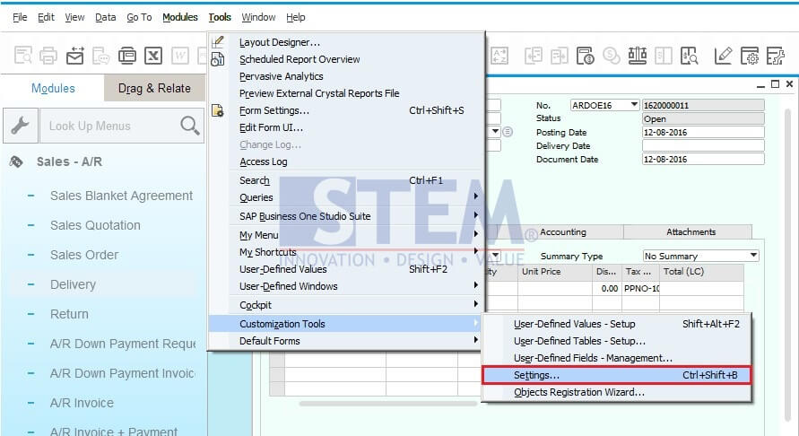Switch to the Modules tab

pos(53,88)
